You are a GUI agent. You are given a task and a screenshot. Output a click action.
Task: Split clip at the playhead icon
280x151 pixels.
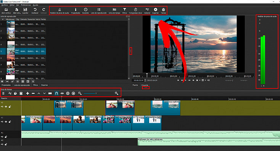click(50, 93)
